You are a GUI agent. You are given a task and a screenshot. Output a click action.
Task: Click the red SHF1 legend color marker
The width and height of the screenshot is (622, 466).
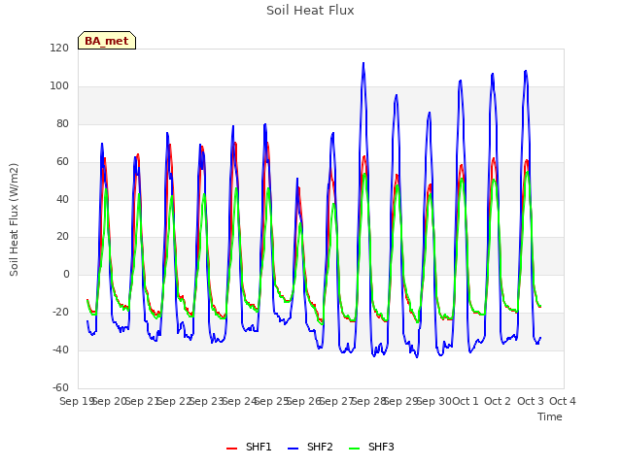tap(231, 449)
